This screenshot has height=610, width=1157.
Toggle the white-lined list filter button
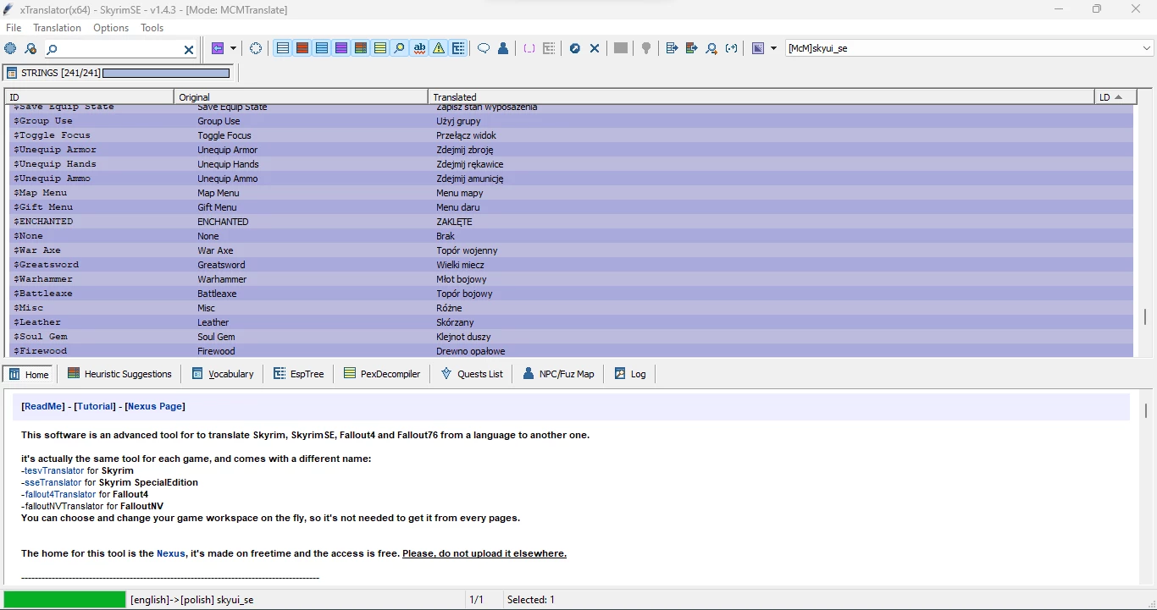pos(283,48)
